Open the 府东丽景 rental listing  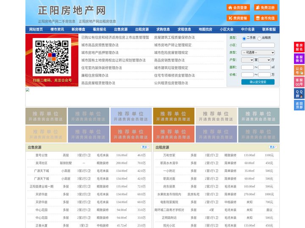(169, 187)
